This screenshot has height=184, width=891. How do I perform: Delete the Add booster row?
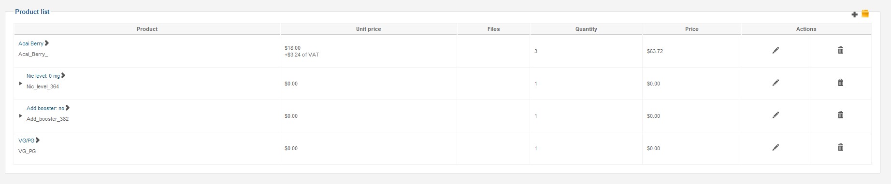(840, 115)
